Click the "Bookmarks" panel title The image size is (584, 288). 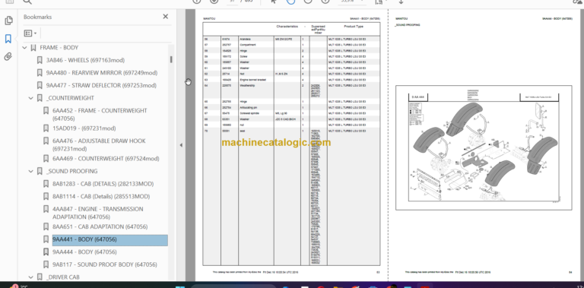(37, 17)
